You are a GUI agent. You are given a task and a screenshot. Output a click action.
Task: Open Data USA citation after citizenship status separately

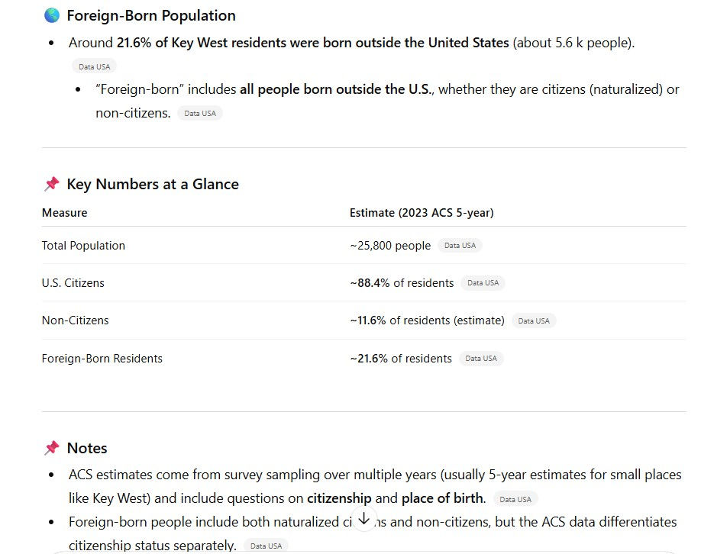266,546
